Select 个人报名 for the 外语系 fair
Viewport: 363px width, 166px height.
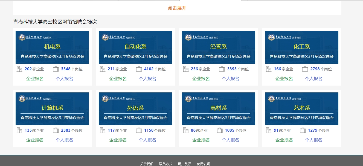(147, 140)
